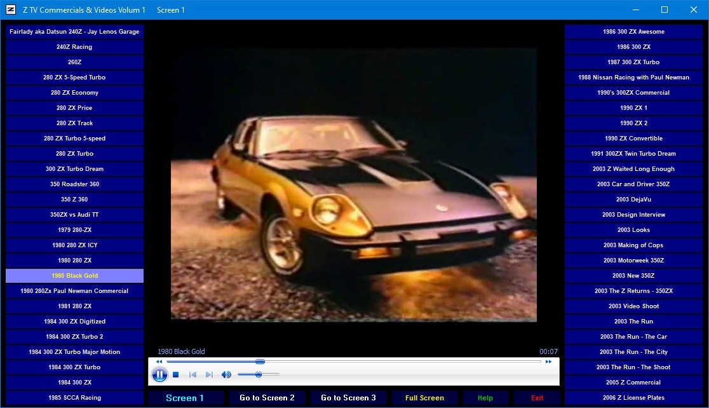Open 2003 The Run - The Shoot
The image size is (709, 408).
(x=633, y=367)
